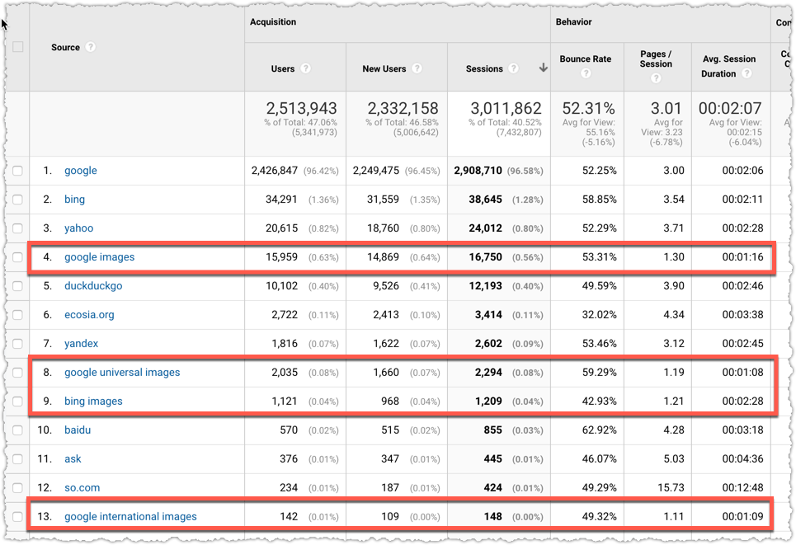Check the ask row checkbox
This screenshot has width=796, height=545.
(x=18, y=459)
